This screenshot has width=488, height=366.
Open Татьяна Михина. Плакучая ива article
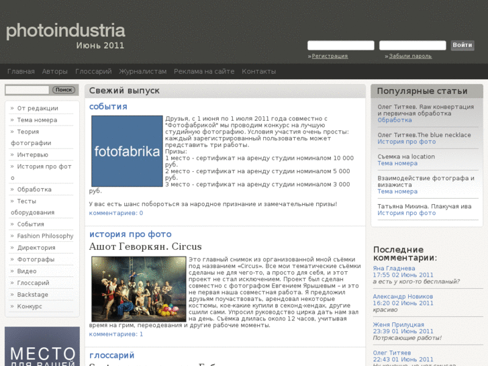click(x=424, y=207)
